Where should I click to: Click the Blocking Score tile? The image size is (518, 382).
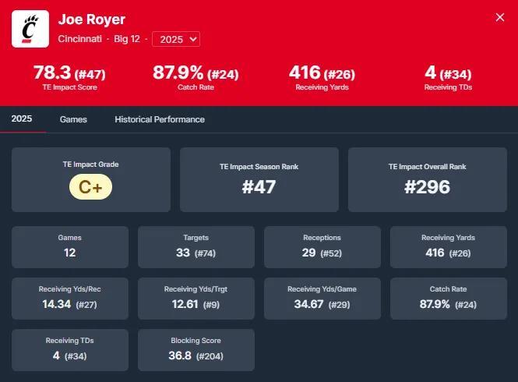tap(196, 349)
